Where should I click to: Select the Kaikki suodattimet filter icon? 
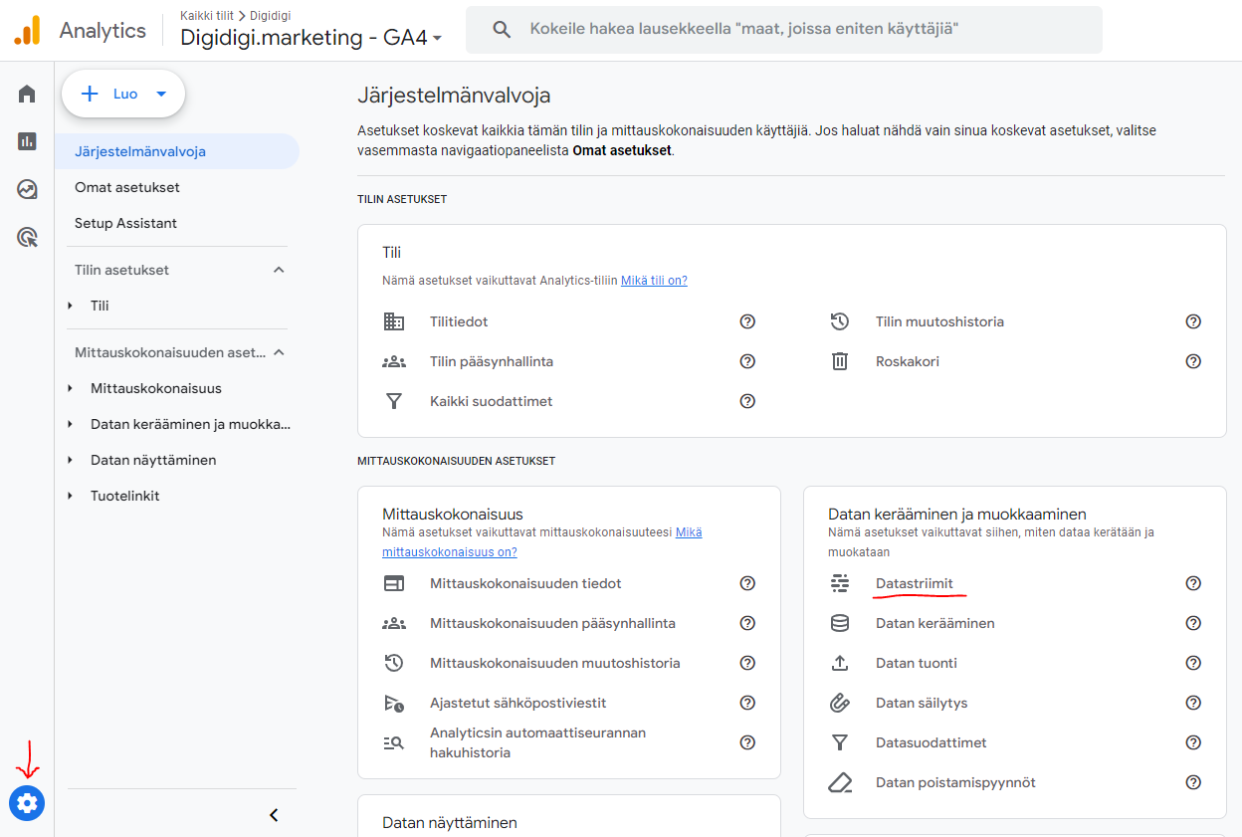click(394, 401)
